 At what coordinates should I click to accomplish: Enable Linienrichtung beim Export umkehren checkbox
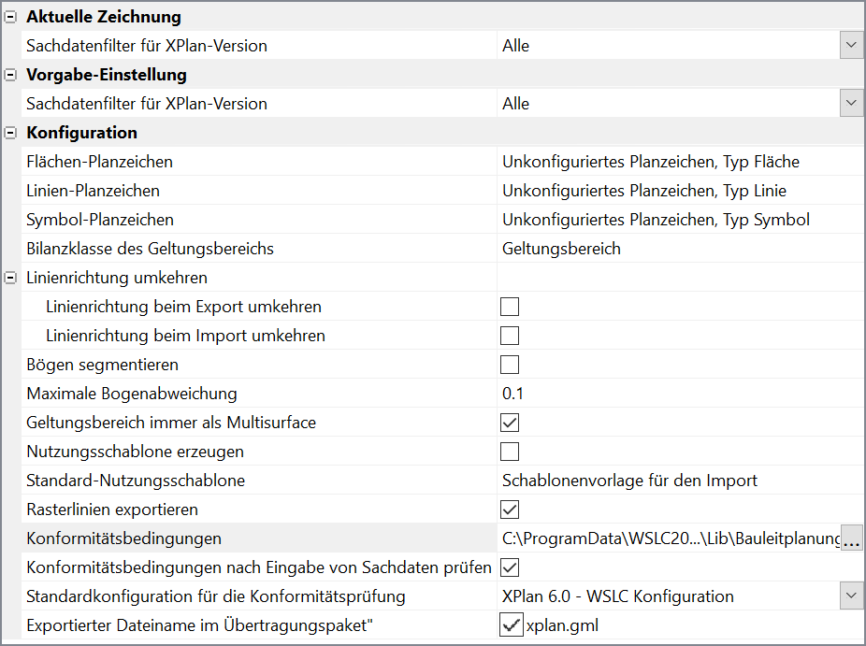pos(510,307)
